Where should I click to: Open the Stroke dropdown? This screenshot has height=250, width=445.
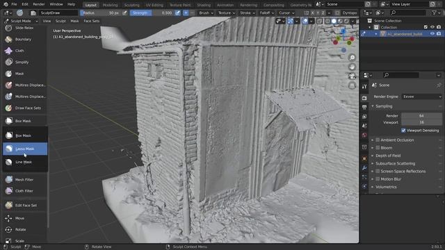[248, 13]
